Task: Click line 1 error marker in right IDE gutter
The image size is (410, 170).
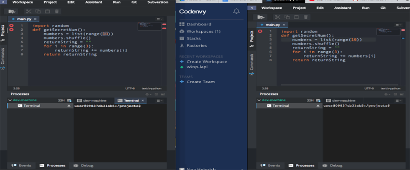Action: pyautogui.click(x=260, y=31)
